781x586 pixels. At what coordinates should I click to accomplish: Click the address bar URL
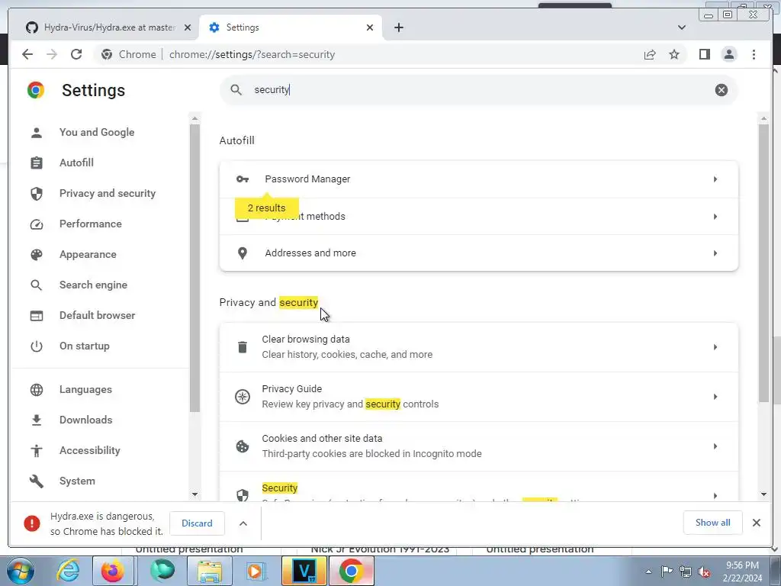coord(252,54)
